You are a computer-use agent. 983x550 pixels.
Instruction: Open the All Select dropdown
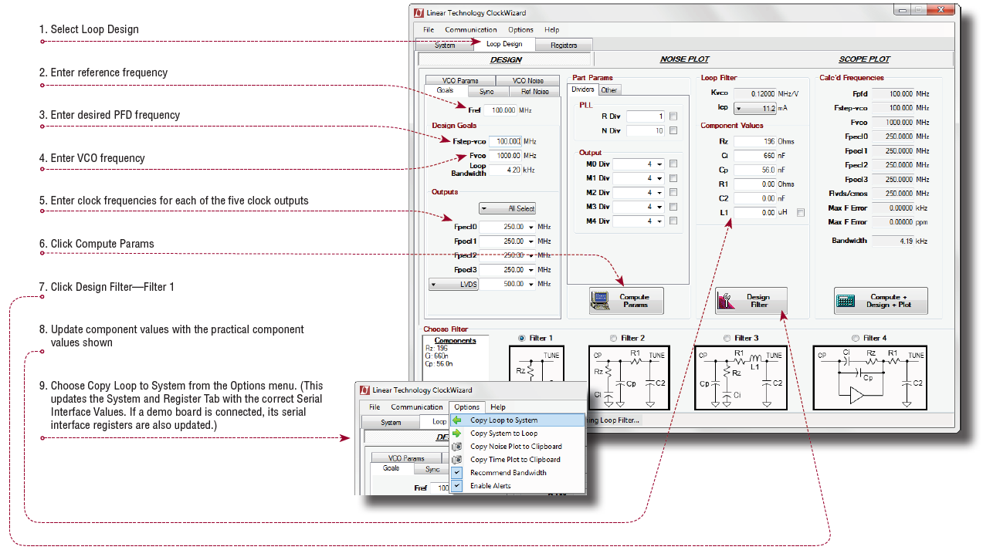pyautogui.click(x=507, y=208)
